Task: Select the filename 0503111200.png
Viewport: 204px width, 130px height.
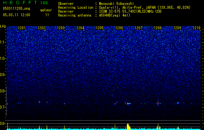Action: (17, 9)
